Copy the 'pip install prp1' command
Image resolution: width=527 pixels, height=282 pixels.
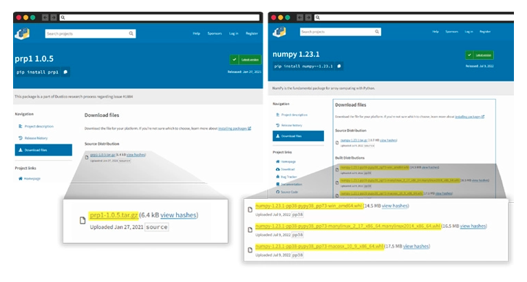pyautogui.click(x=65, y=72)
